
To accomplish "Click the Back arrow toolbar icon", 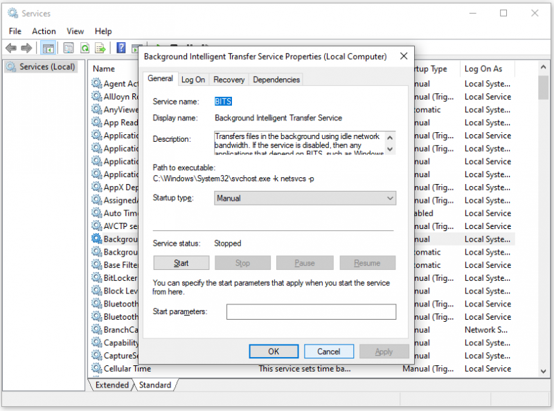I will [11, 48].
